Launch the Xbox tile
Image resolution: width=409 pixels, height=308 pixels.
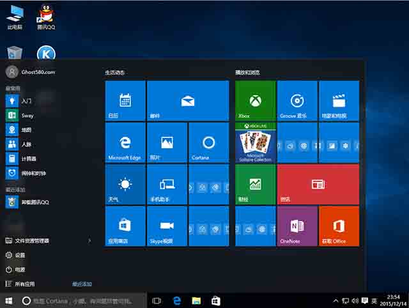256,101
